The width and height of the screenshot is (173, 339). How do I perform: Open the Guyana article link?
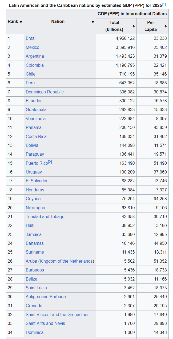click(x=33, y=199)
